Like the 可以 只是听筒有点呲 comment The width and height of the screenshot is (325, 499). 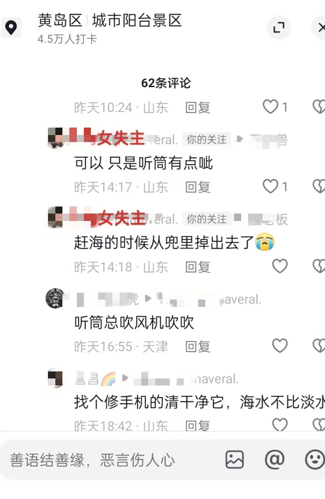tap(270, 186)
